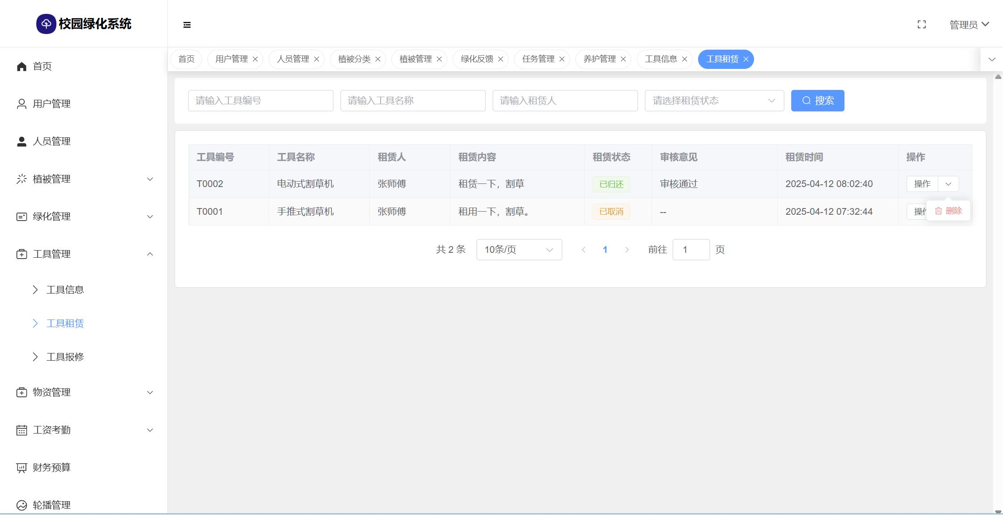Viewport: 1003px width, 515px height.
Task: Open 轮播管理 in the sidebar
Action: click(x=51, y=505)
